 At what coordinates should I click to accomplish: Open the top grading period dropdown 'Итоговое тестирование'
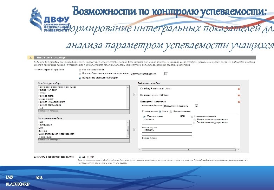tap(149, 74)
